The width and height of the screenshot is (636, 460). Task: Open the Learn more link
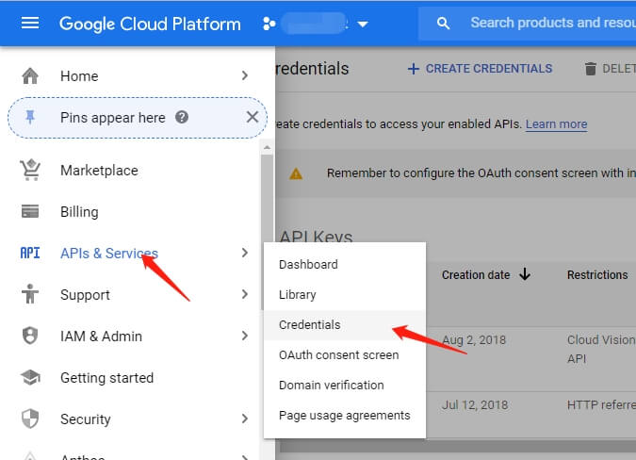556,124
